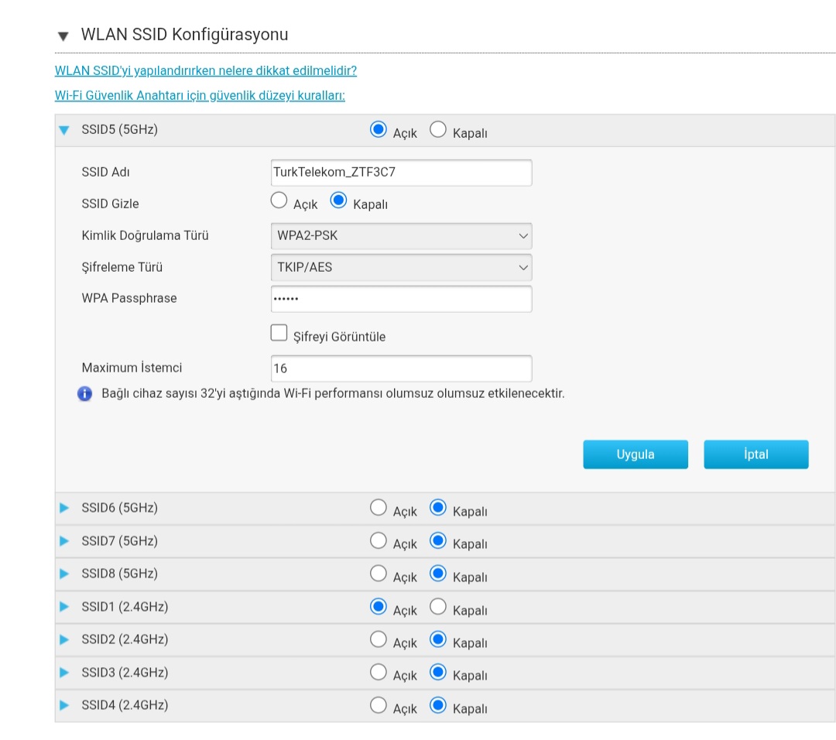The image size is (836, 740).
Task: Click the İptal button
Action: coord(755,454)
